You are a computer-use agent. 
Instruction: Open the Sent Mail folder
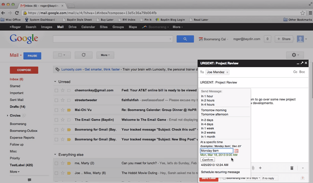tap(17, 100)
